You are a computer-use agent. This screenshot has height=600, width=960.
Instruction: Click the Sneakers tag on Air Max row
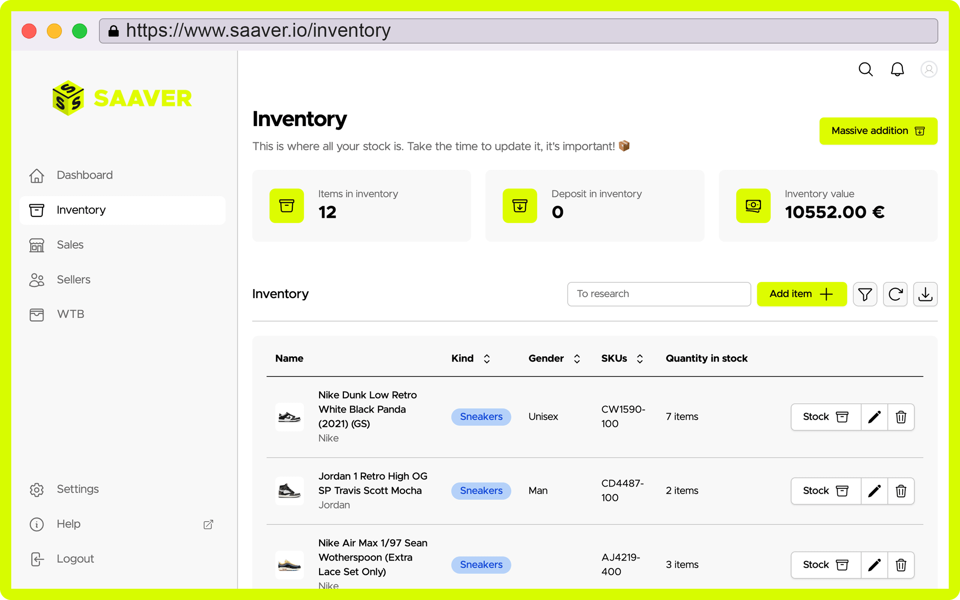point(481,565)
